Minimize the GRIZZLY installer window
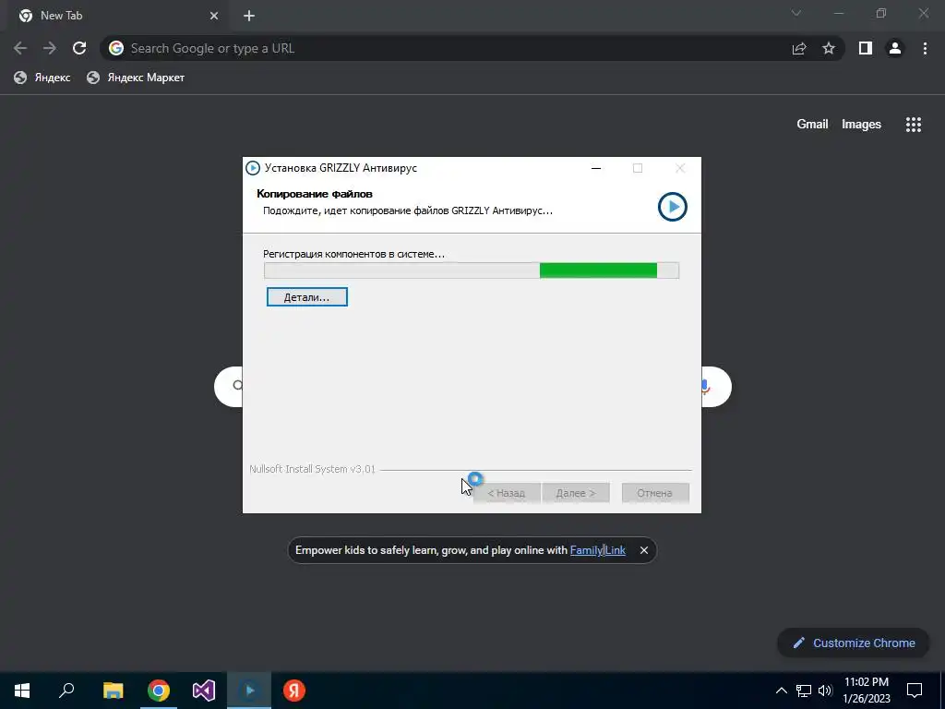 (596, 168)
